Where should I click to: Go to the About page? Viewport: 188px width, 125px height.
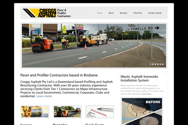[111, 13]
